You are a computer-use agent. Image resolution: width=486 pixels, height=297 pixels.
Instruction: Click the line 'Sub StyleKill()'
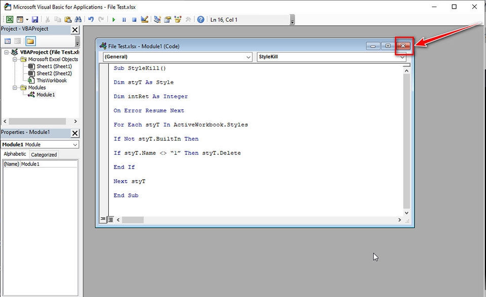click(140, 68)
